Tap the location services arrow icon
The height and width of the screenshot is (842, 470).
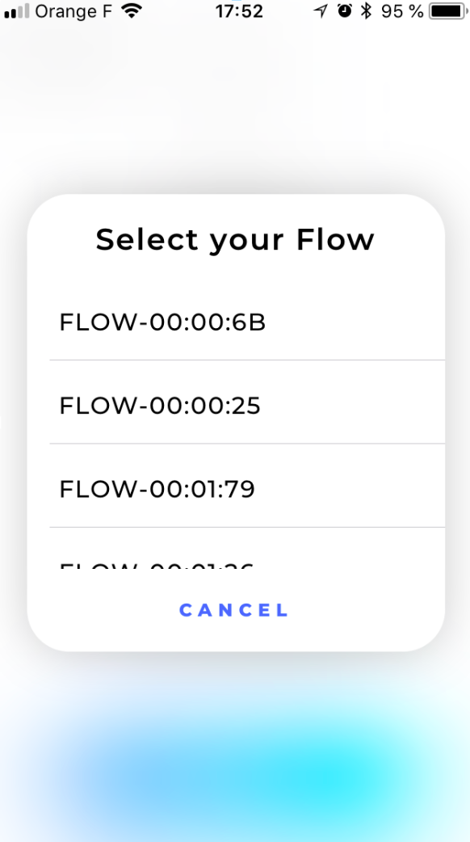(321, 11)
